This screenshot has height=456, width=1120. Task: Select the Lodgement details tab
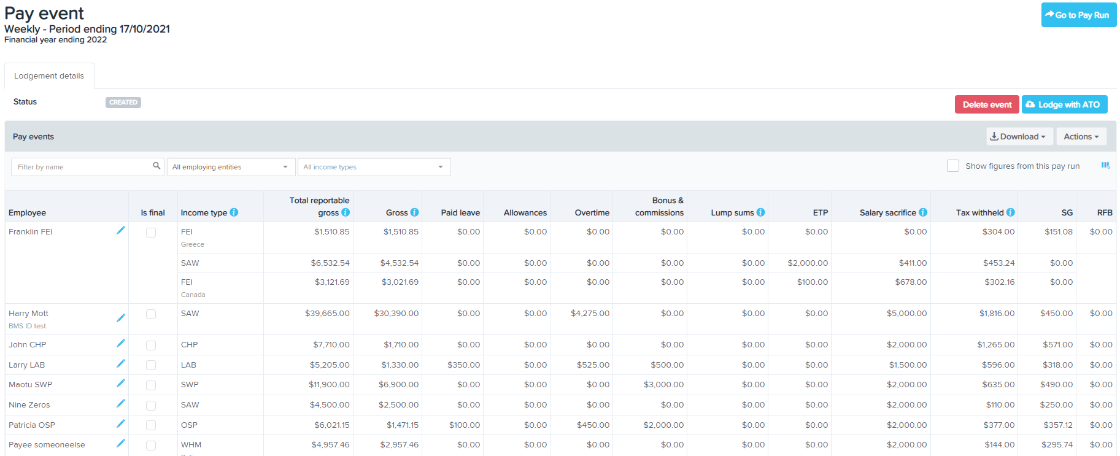point(49,76)
